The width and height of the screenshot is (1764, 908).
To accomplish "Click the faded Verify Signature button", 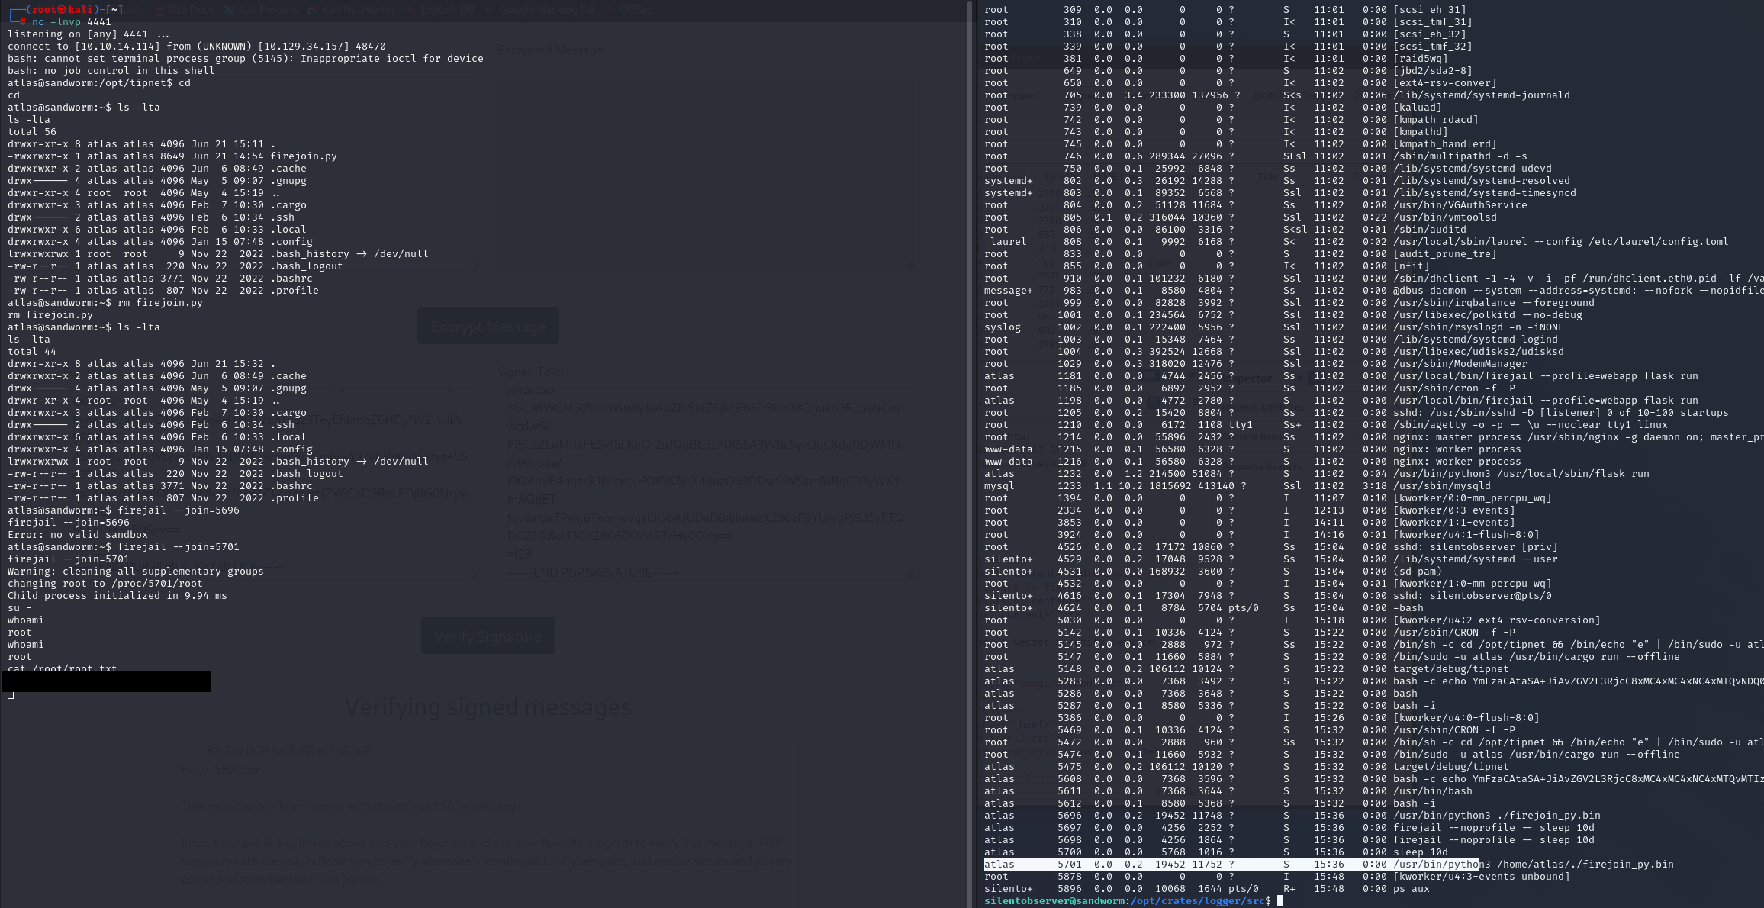I will point(488,636).
